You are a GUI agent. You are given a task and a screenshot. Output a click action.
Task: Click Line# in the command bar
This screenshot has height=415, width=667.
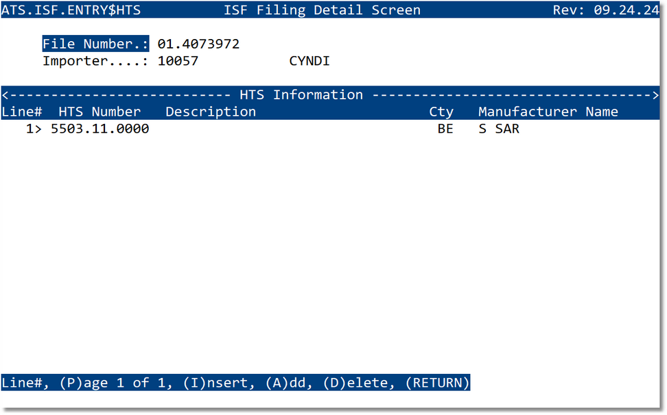[x=19, y=383]
